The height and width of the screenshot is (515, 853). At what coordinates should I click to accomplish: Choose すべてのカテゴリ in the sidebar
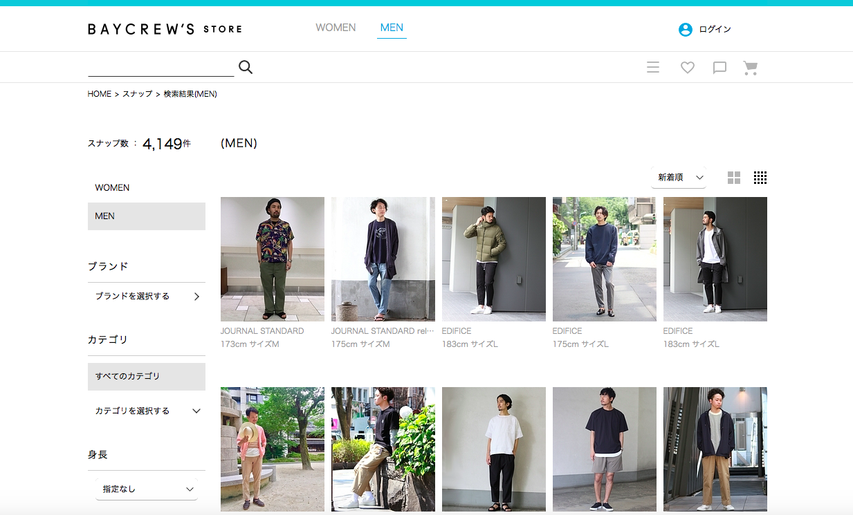tap(147, 376)
